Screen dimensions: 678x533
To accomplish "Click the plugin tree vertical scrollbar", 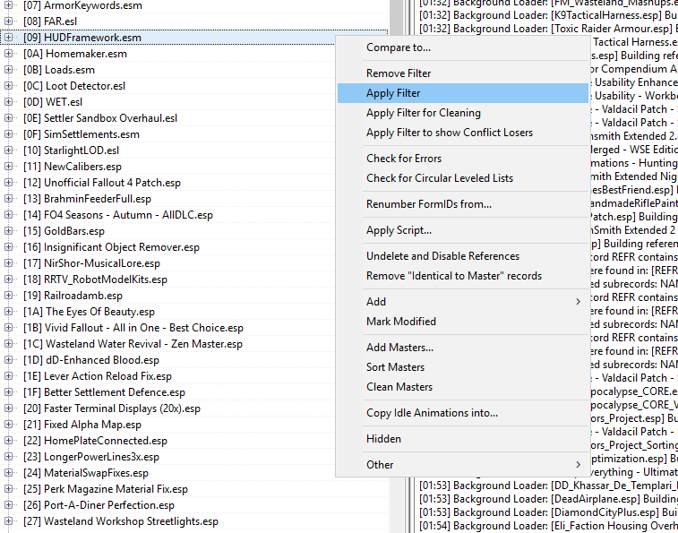I will pyautogui.click(x=396, y=267).
